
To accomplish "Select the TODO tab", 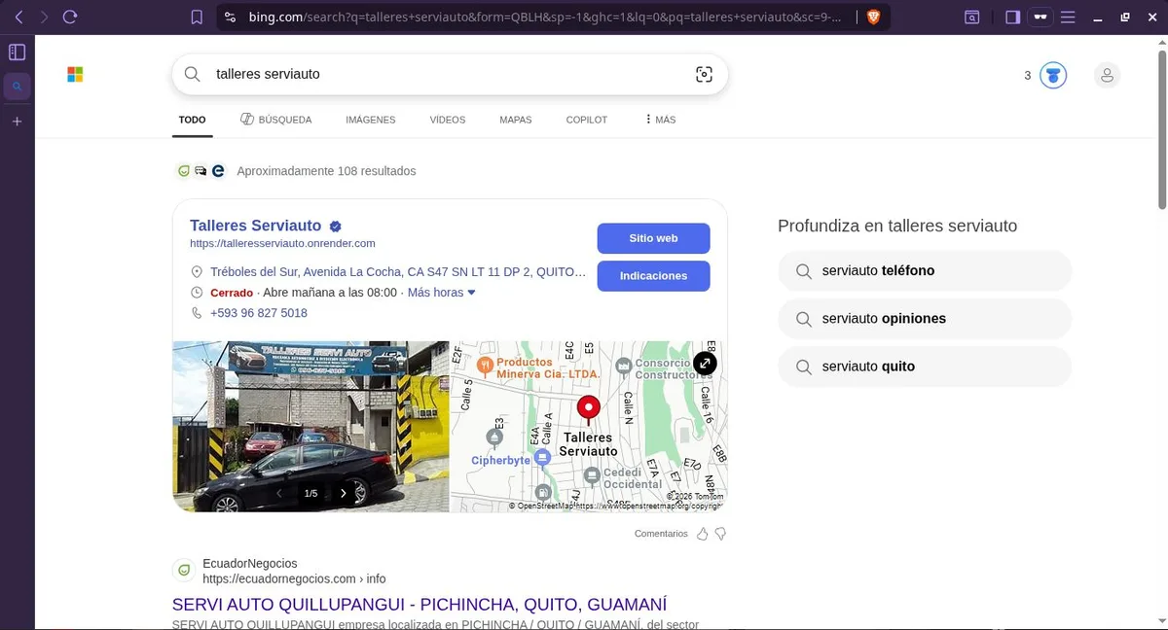I will (x=192, y=120).
